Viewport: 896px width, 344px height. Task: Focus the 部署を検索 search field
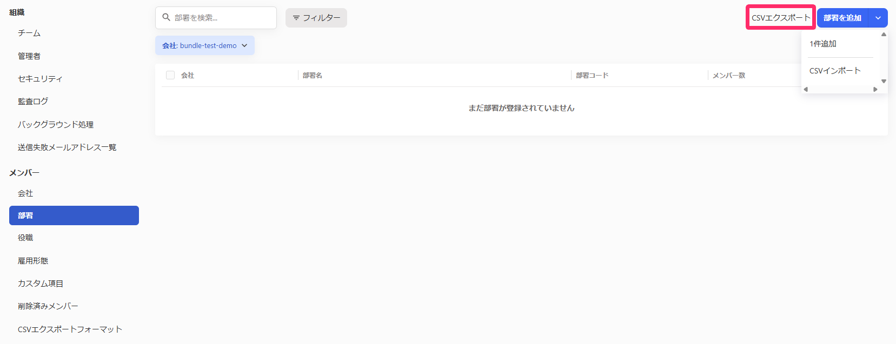222,18
